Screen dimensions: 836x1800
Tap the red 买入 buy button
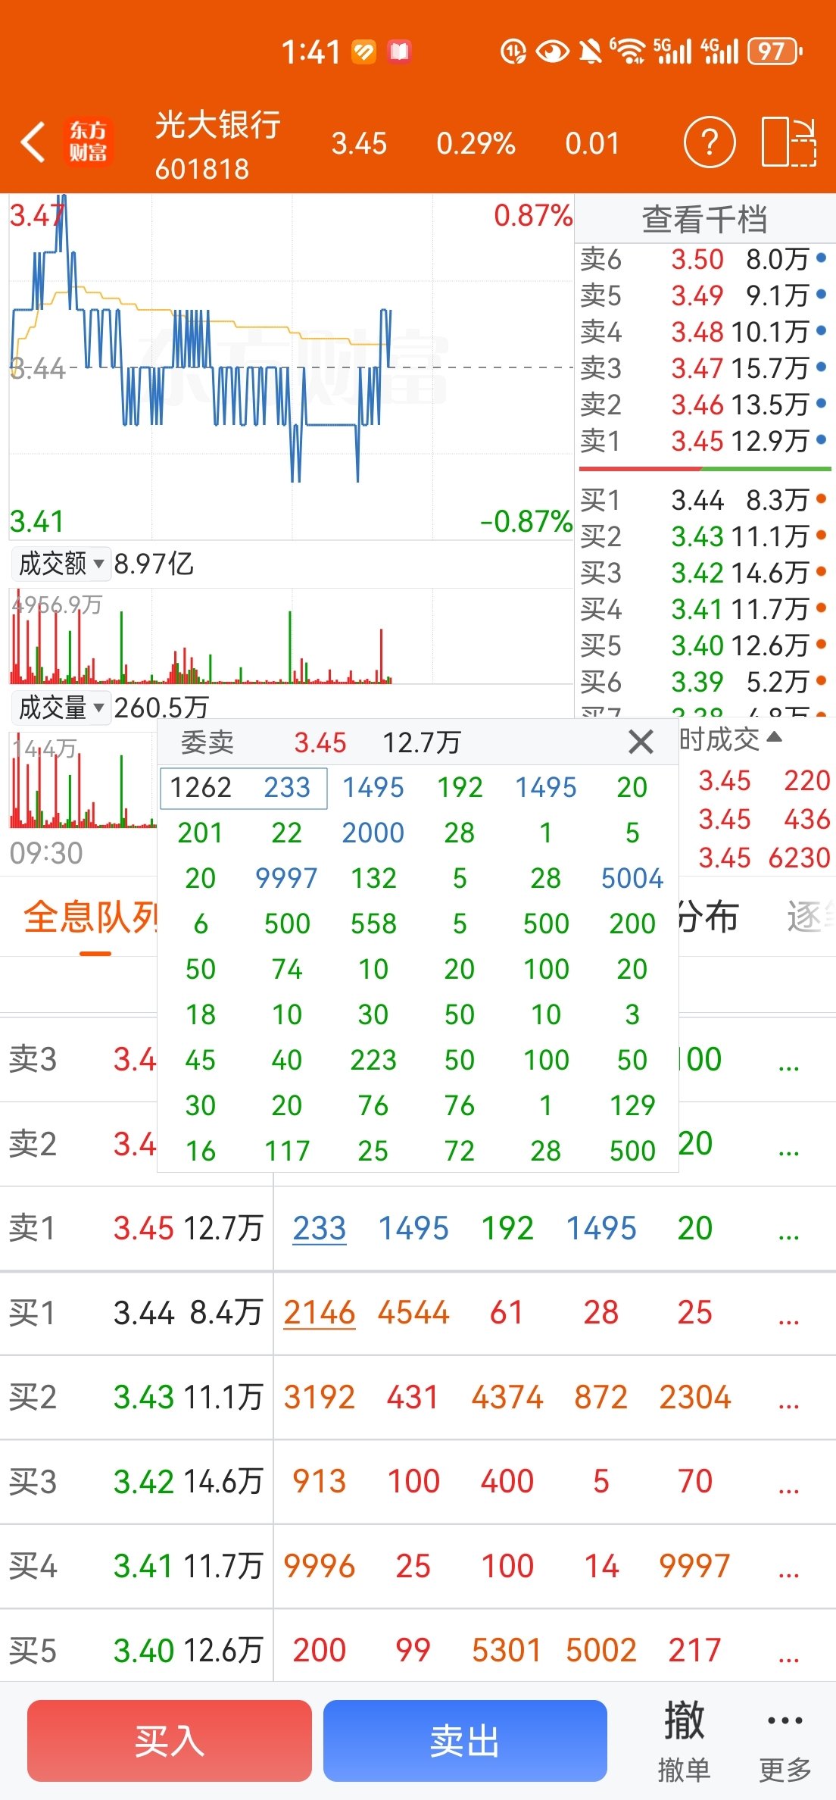click(x=170, y=1740)
